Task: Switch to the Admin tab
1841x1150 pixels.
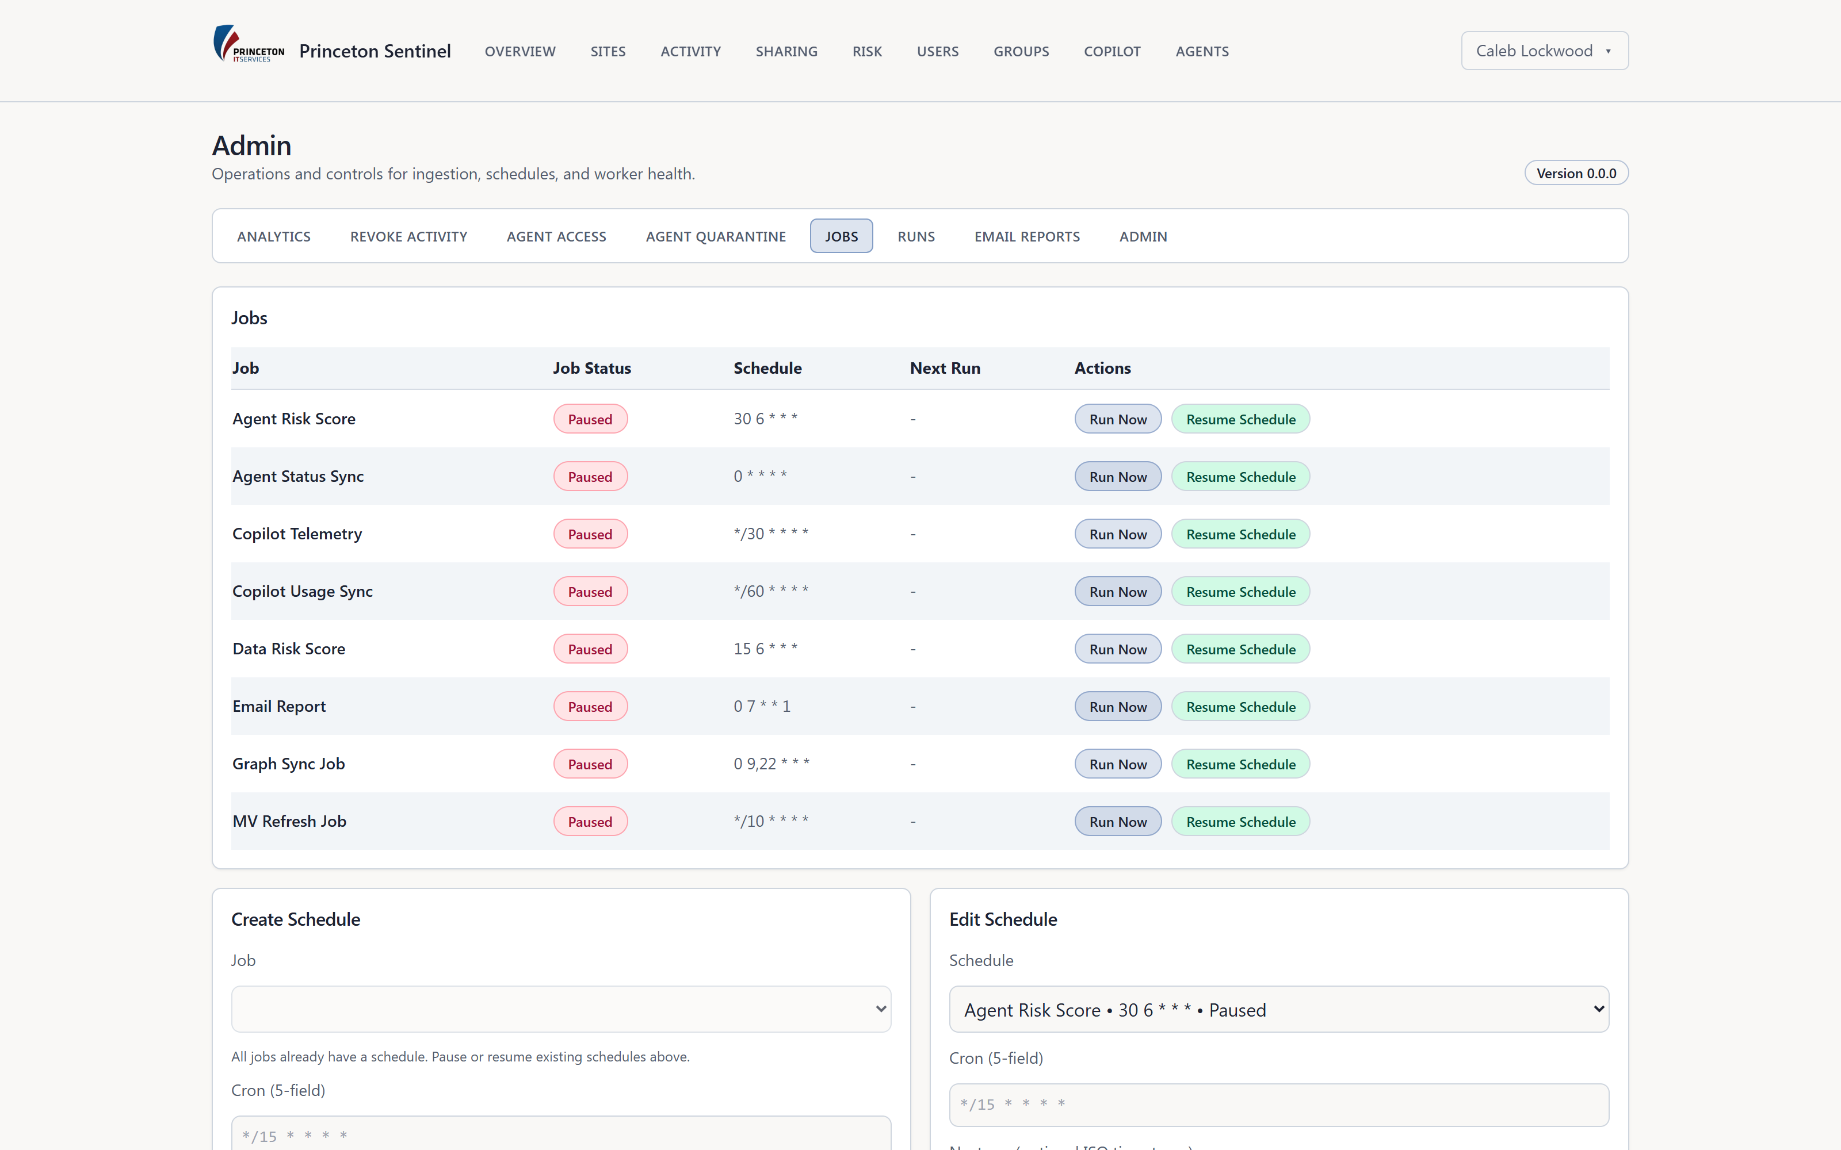Action: coord(1143,236)
